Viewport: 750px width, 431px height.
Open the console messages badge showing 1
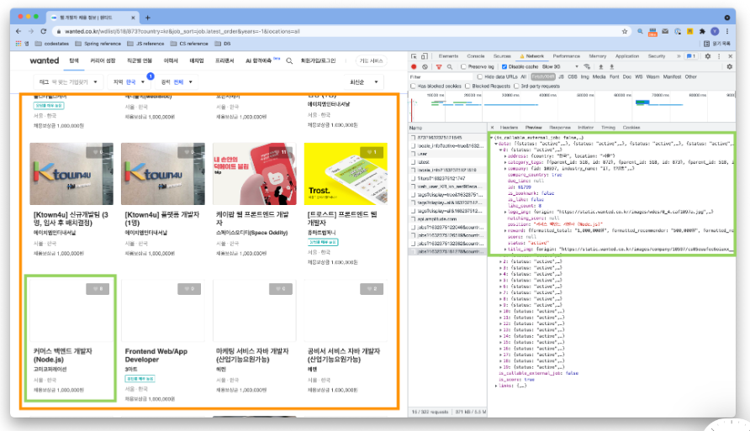click(x=690, y=56)
